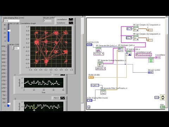Click the bits per symbol indicator field
The width and height of the screenshot is (169, 127).
click(x=48, y=21)
